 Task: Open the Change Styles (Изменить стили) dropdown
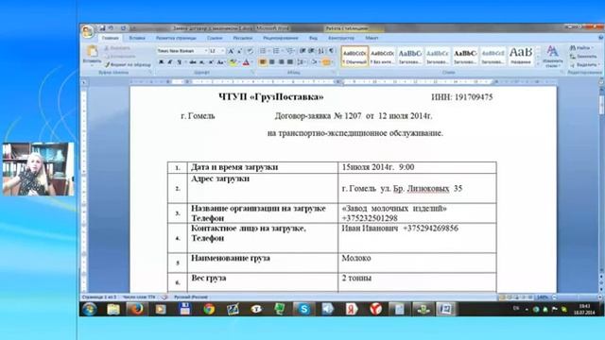pos(552,57)
